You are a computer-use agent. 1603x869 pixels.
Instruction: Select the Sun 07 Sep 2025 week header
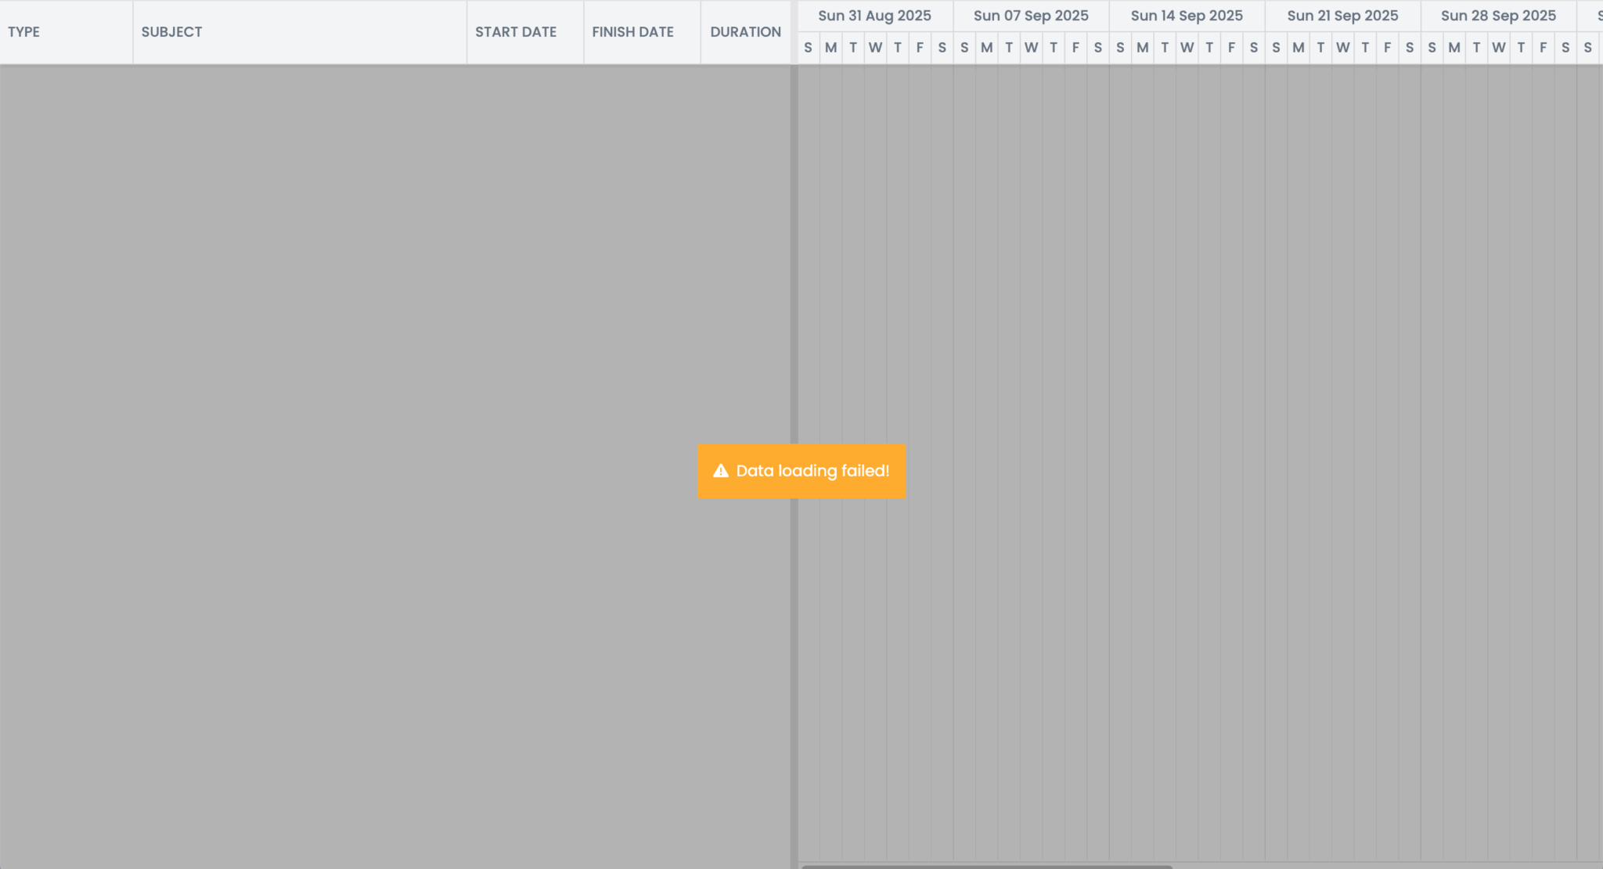pyautogui.click(x=1031, y=16)
